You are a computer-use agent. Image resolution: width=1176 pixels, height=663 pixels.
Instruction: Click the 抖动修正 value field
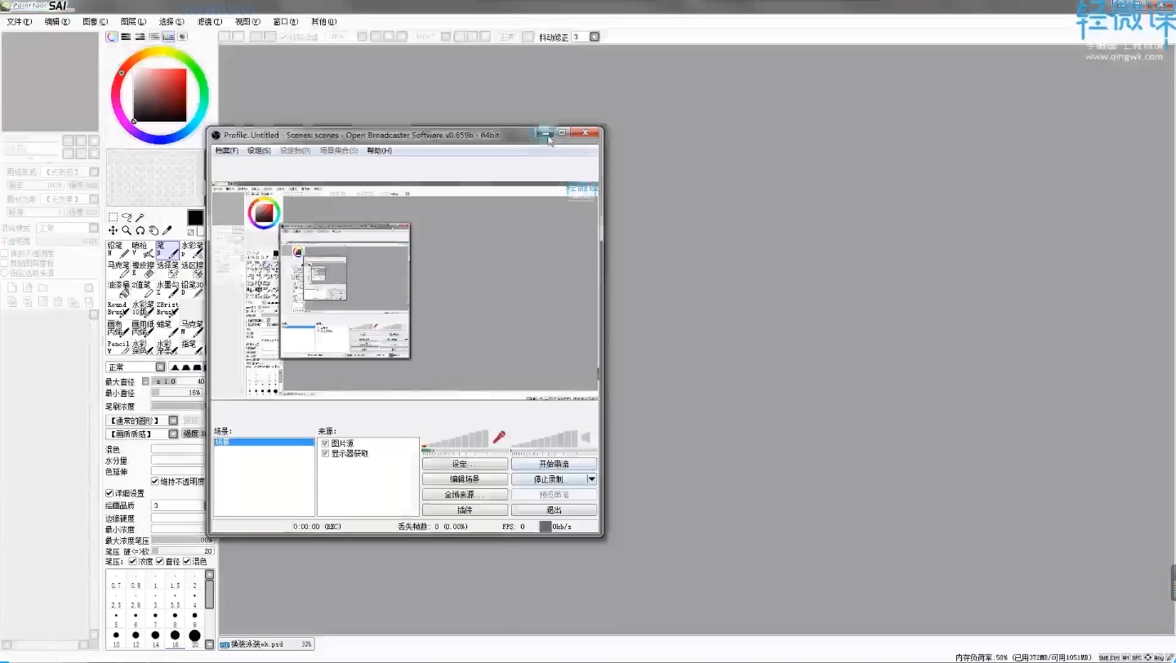[580, 37]
